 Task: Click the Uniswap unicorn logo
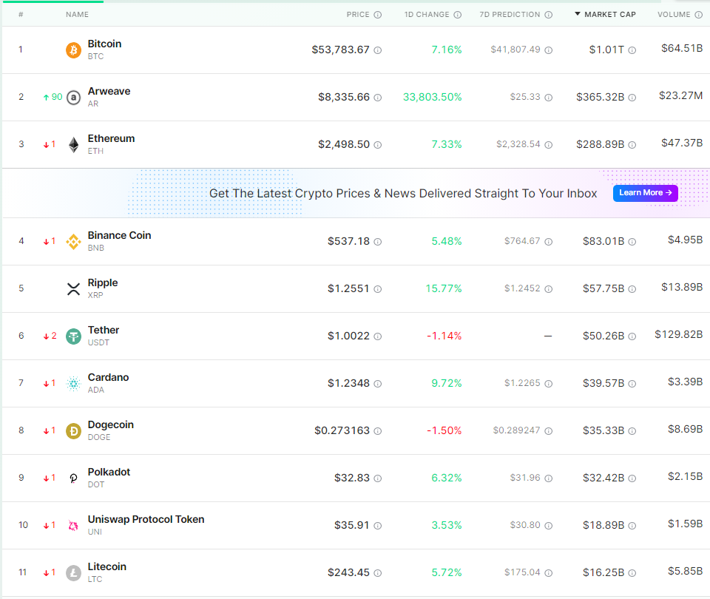click(x=73, y=526)
